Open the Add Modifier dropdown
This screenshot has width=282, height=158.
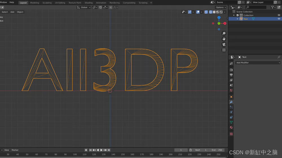(258, 63)
